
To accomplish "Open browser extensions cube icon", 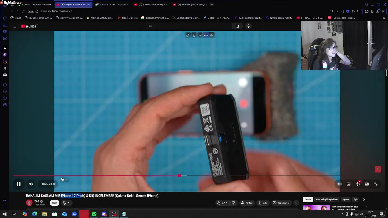I will tap(366, 11).
